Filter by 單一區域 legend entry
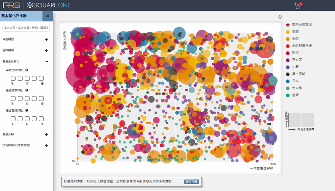Screen dimensions: 335x191 click(x=296, y=74)
